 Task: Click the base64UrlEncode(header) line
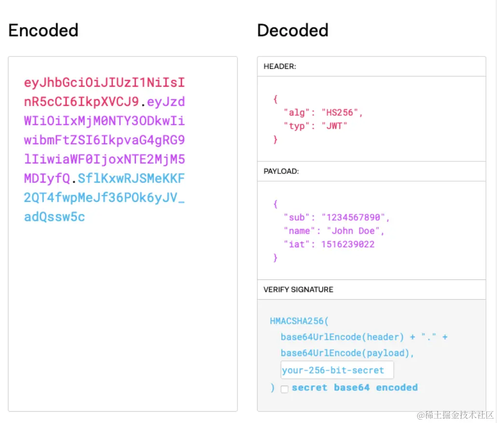[x=342, y=337]
